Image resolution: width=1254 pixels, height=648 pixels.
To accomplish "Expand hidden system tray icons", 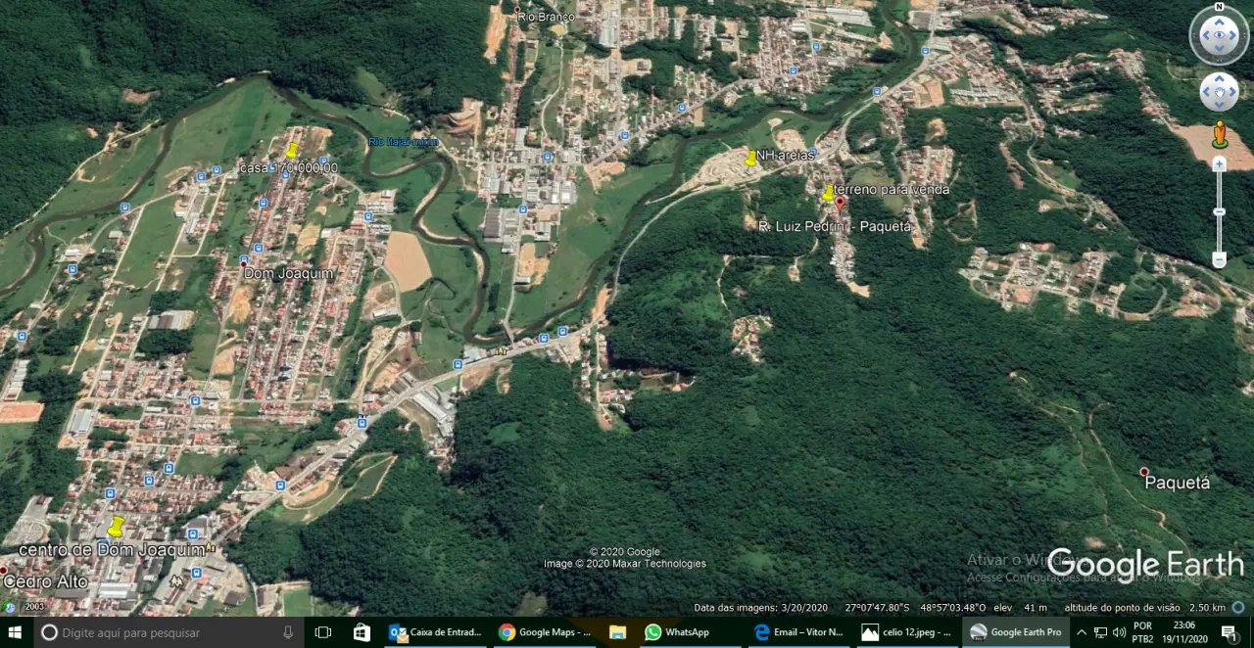I will pos(1082,632).
